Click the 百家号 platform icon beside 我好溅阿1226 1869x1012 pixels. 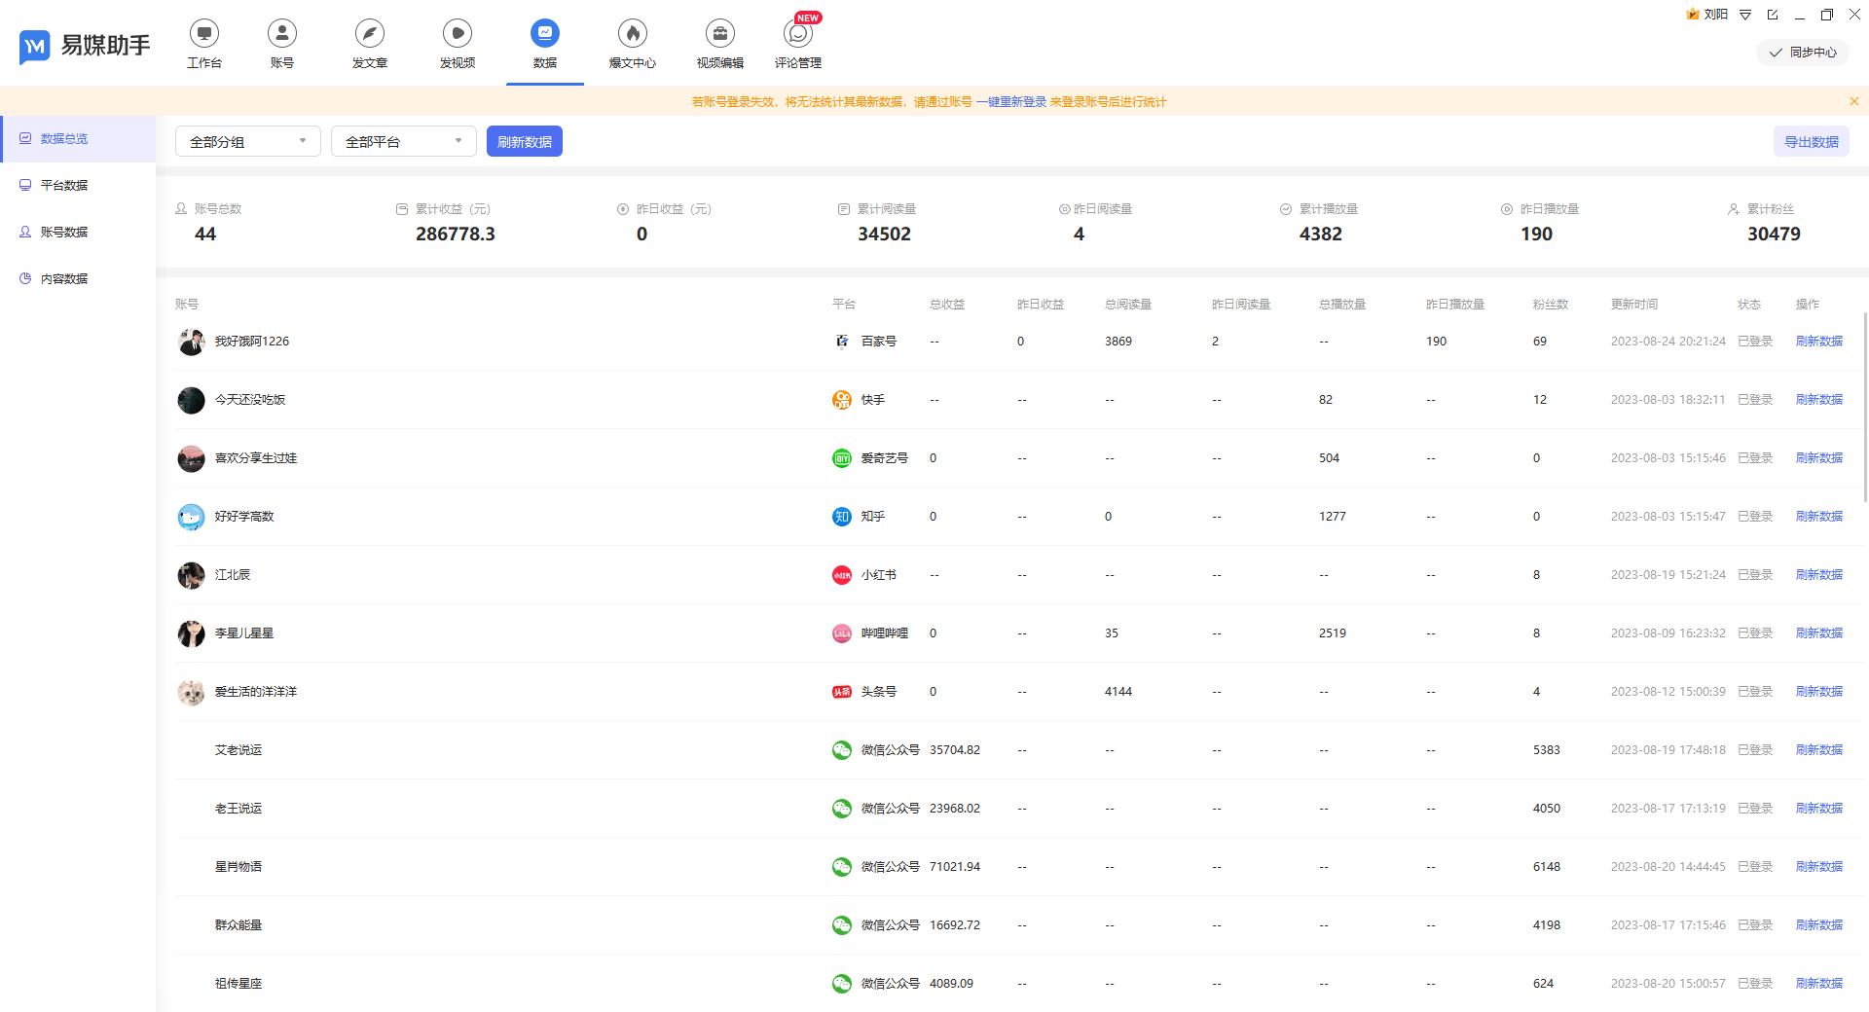pos(841,341)
